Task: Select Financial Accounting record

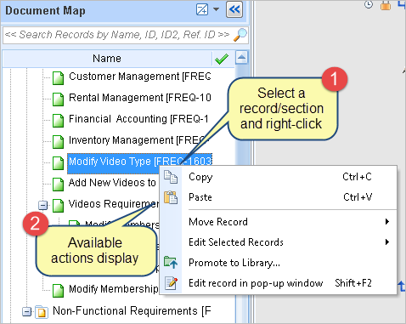Action: 138,119
